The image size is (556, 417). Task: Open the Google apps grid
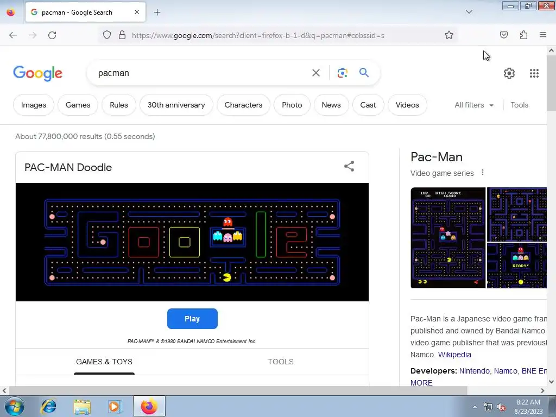[x=534, y=73]
